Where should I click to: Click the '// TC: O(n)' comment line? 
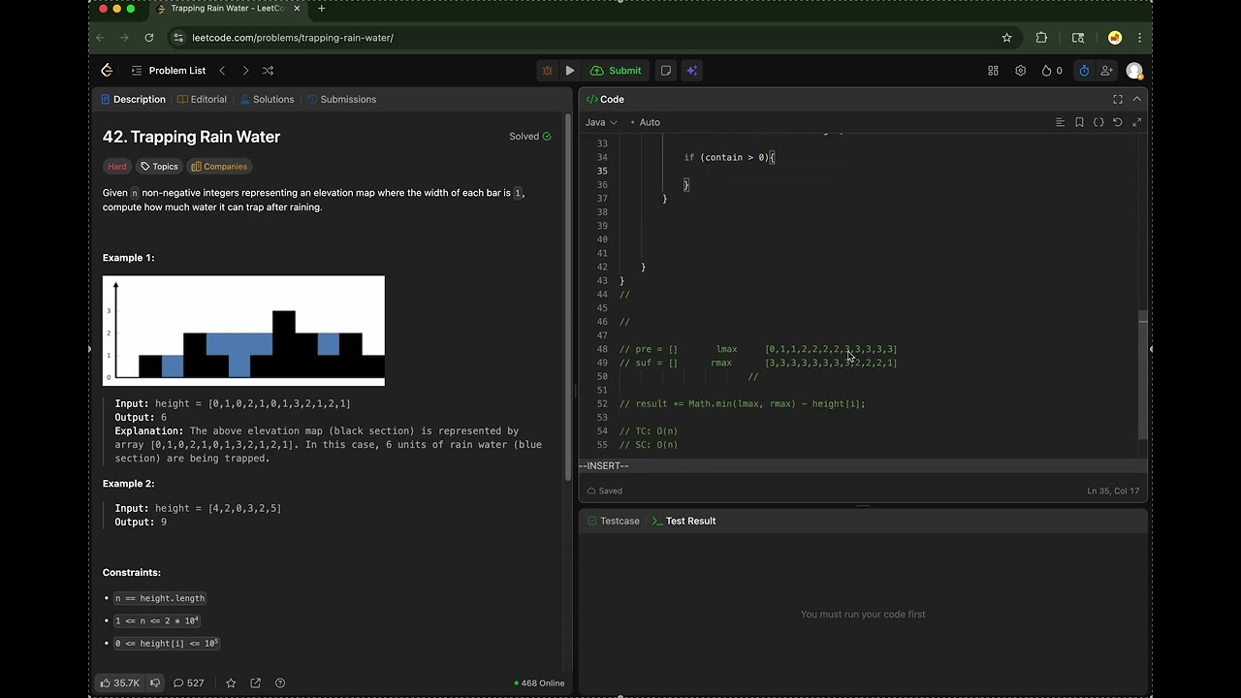pyautogui.click(x=649, y=430)
